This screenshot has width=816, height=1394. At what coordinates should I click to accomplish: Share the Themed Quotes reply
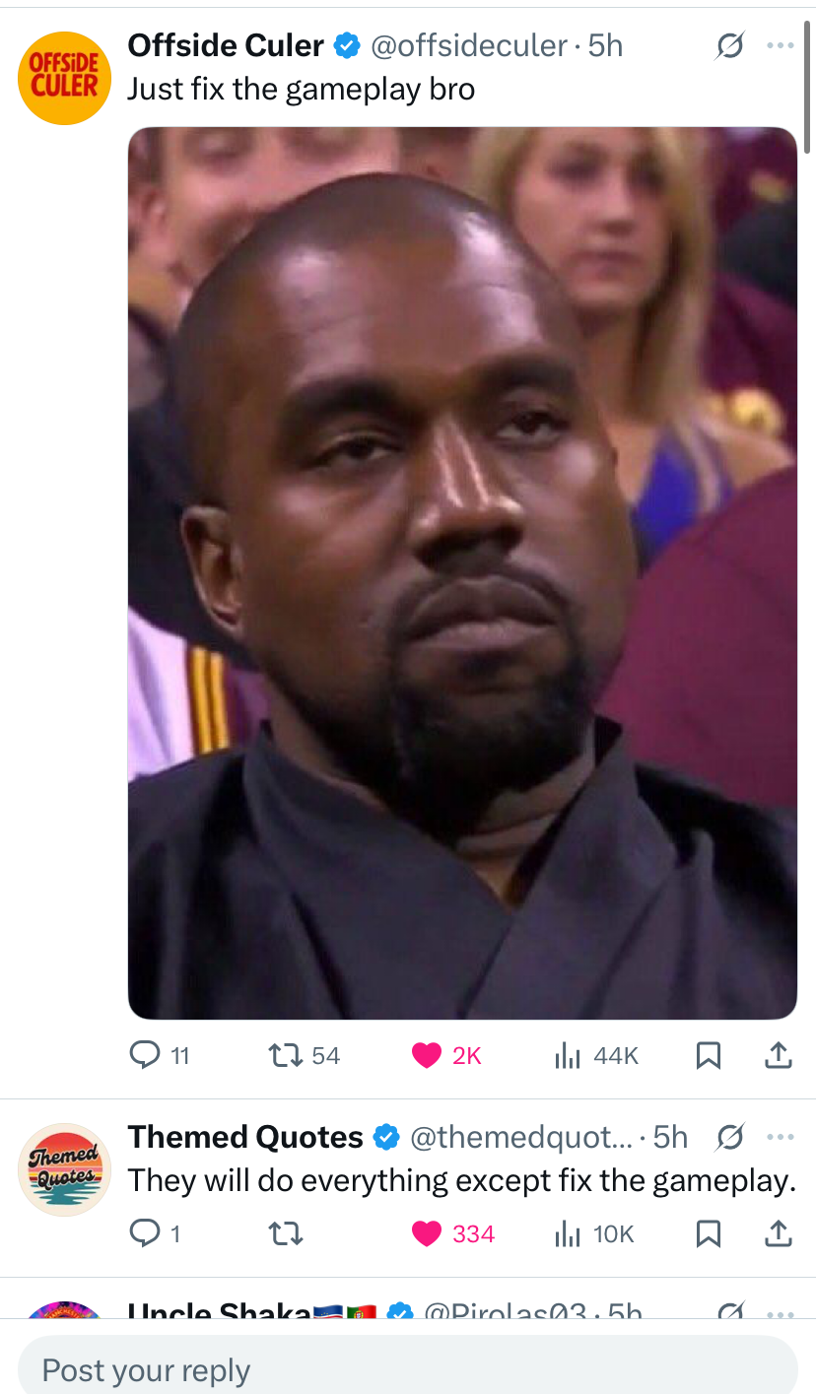click(779, 1233)
